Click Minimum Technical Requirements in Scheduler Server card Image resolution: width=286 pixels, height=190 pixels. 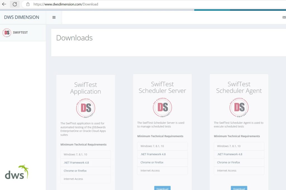[x=160, y=136]
